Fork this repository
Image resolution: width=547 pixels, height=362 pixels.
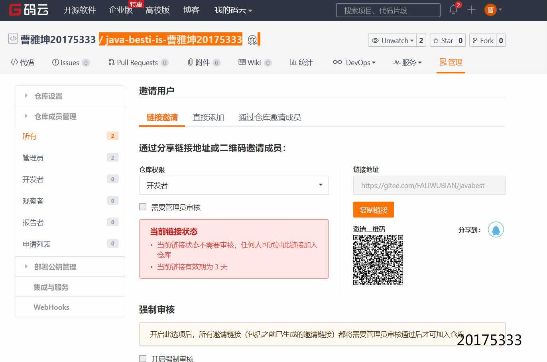coord(483,40)
